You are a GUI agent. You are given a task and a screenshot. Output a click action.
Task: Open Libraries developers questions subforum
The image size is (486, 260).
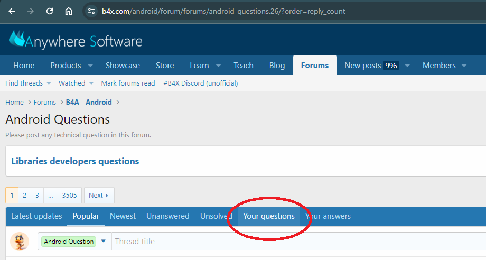coord(75,161)
